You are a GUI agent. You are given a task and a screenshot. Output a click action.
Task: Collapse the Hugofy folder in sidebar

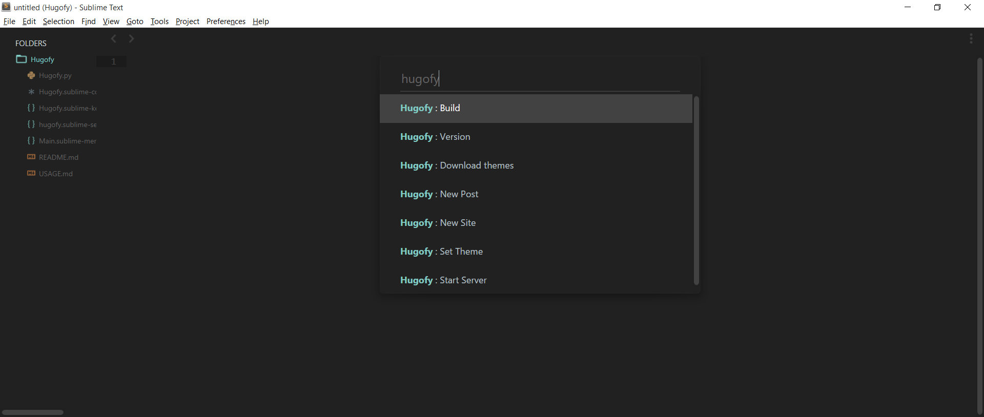(43, 59)
